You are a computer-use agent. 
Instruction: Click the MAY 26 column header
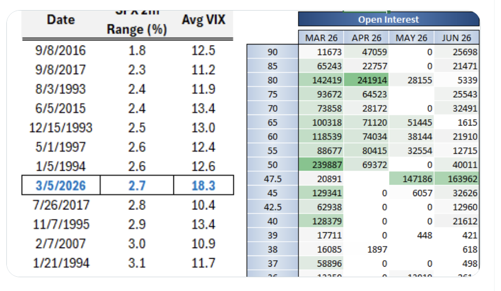click(411, 38)
